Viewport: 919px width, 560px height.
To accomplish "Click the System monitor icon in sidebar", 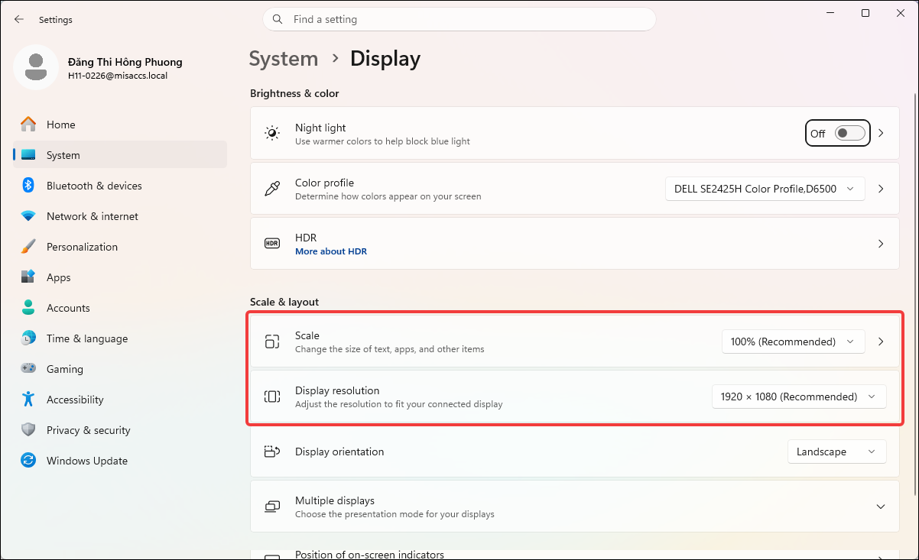I will [28, 155].
